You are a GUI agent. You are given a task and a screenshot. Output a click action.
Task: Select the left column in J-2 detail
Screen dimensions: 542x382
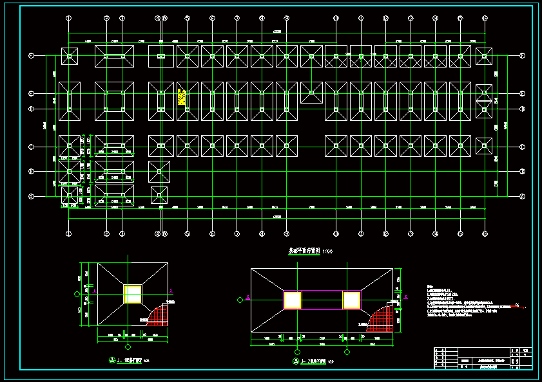point(292,300)
